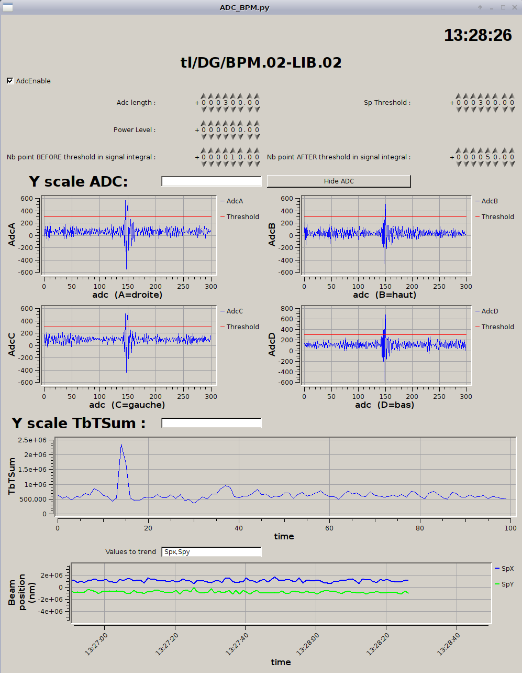Click down arrow below the 3 in Sp Threshold

(481, 110)
